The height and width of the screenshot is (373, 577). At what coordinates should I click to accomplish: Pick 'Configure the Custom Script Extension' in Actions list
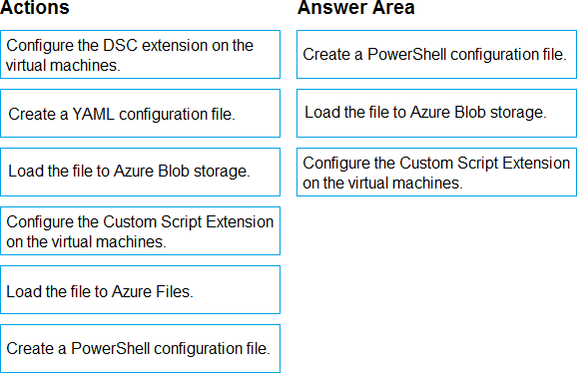click(140, 230)
